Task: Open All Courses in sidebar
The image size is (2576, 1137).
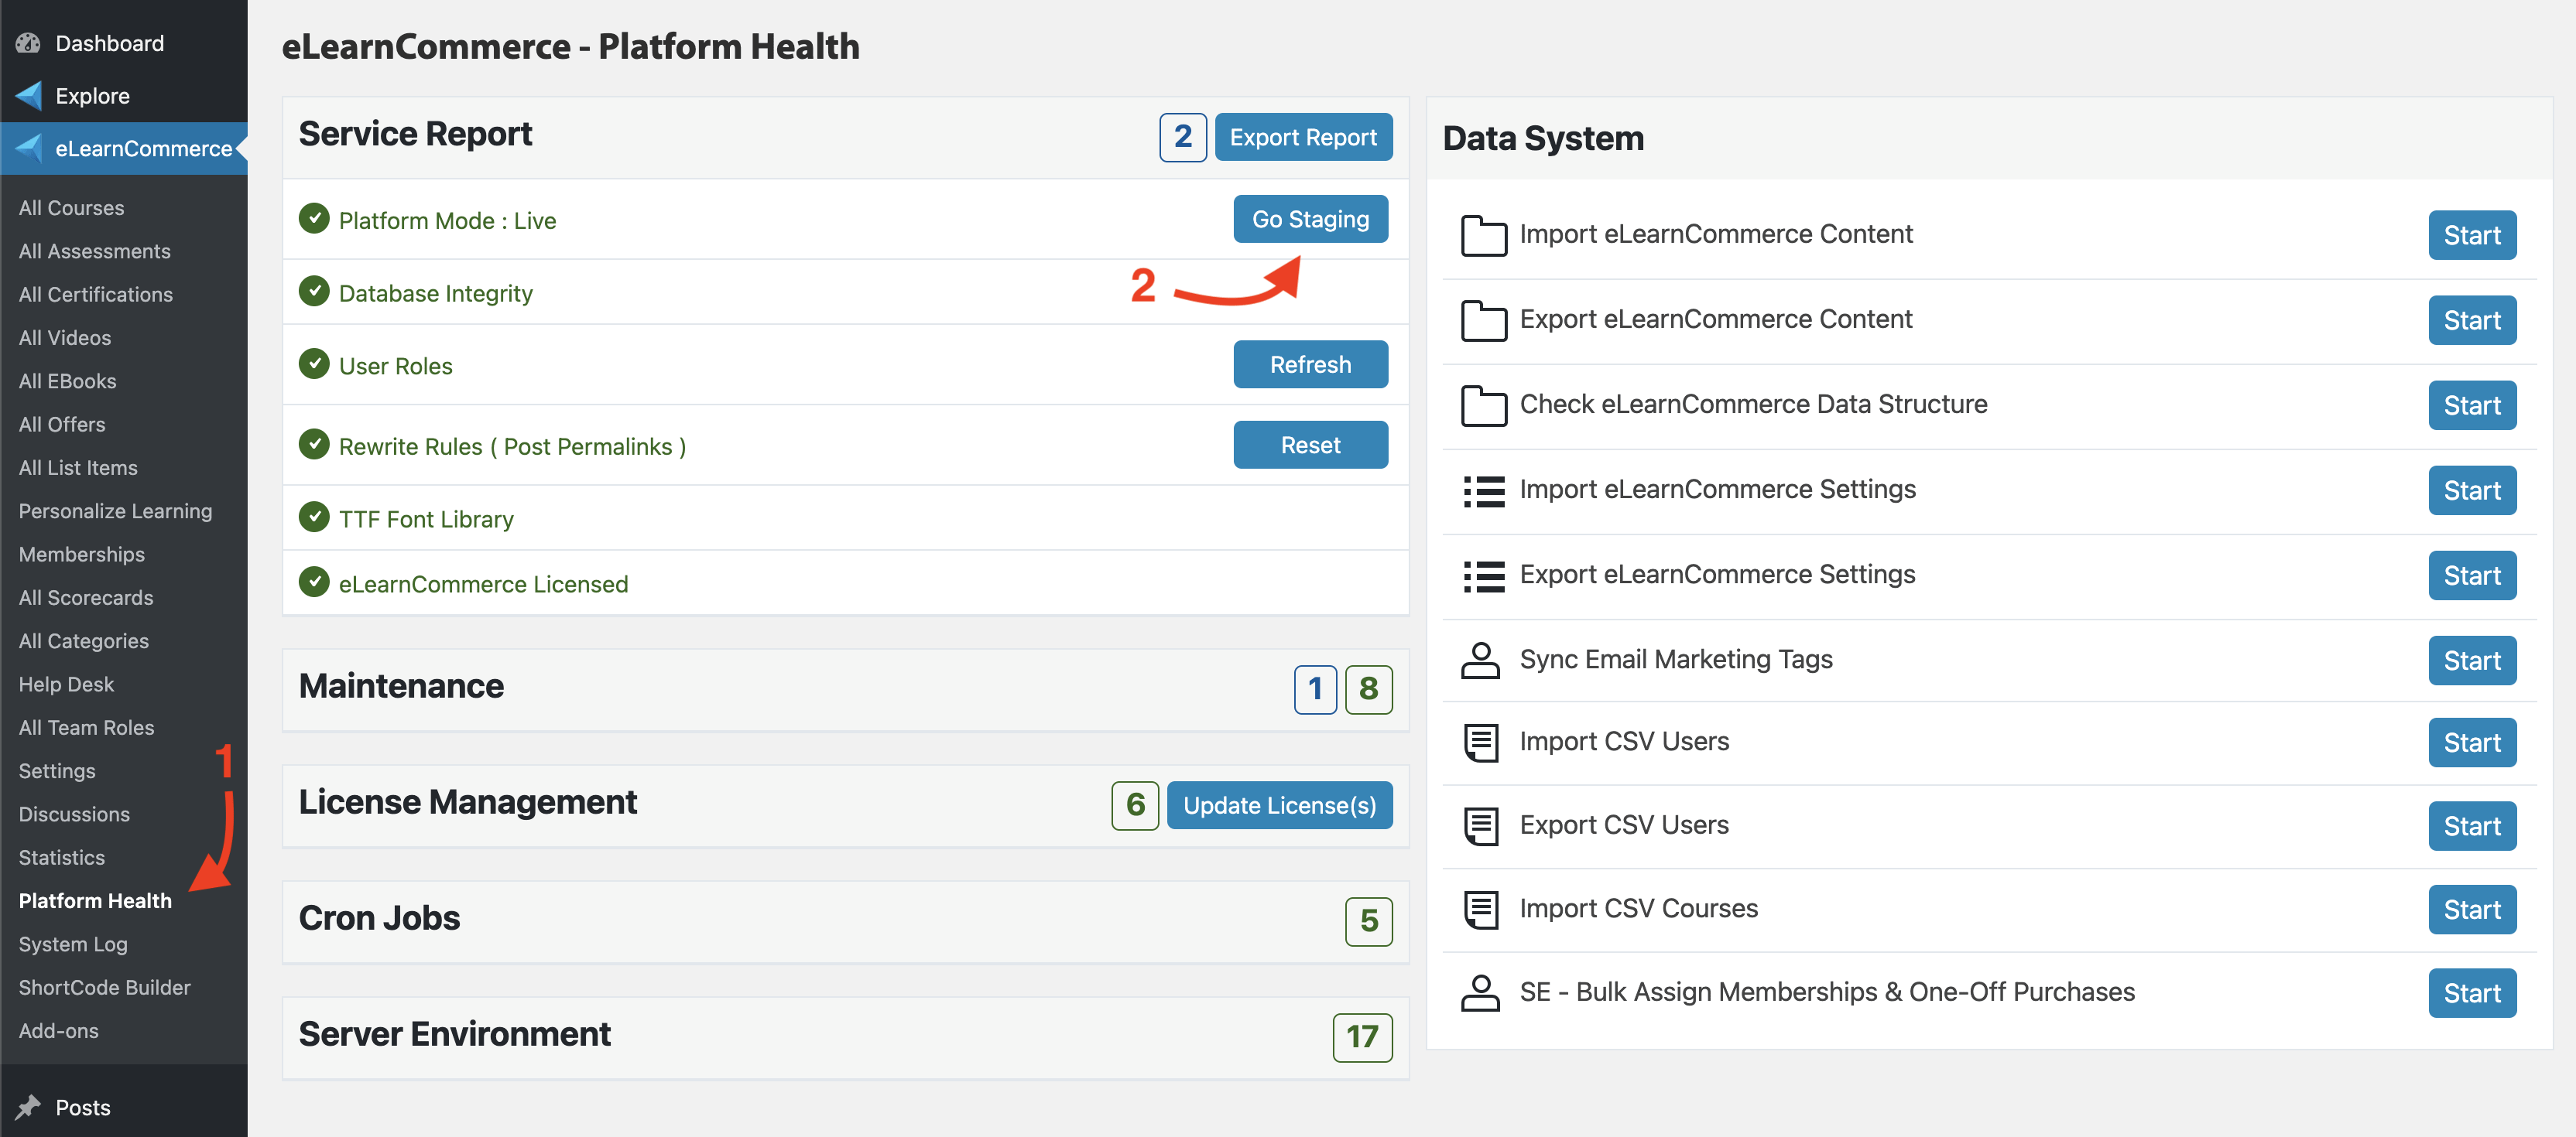Action: (x=72, y=208)
